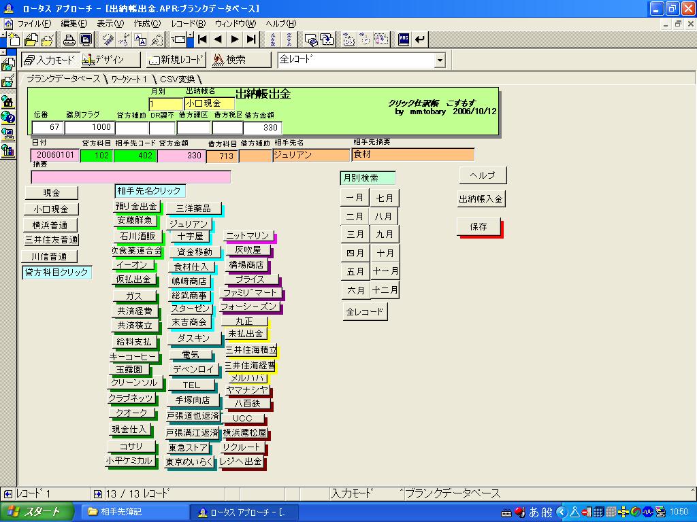Click the 横浜普通 account button
Viewport: 697px width, 522px height.
pos(50,225)
